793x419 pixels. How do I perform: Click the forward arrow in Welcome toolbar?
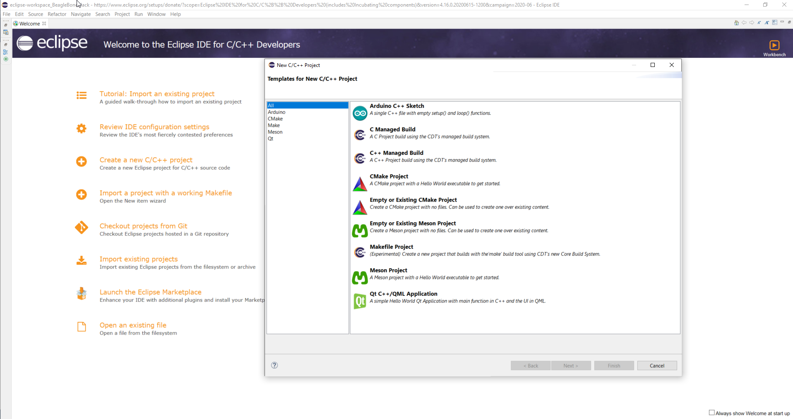click(752, 23)
